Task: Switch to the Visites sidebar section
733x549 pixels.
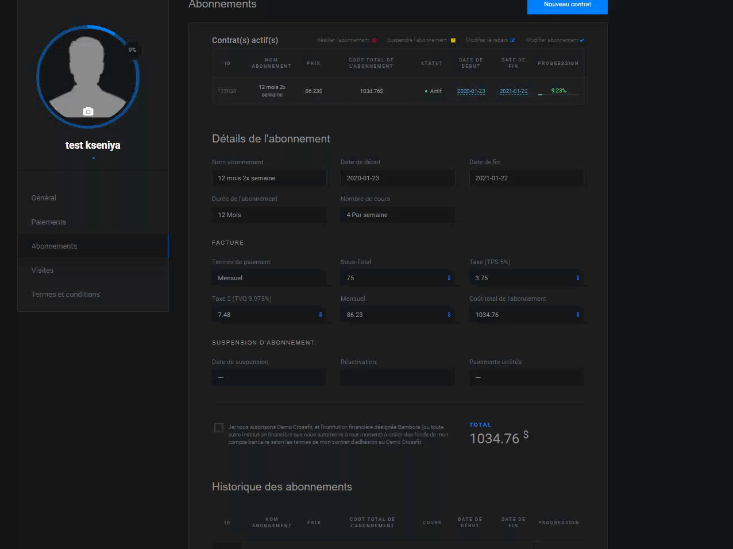Action: [x=43, y=270]
